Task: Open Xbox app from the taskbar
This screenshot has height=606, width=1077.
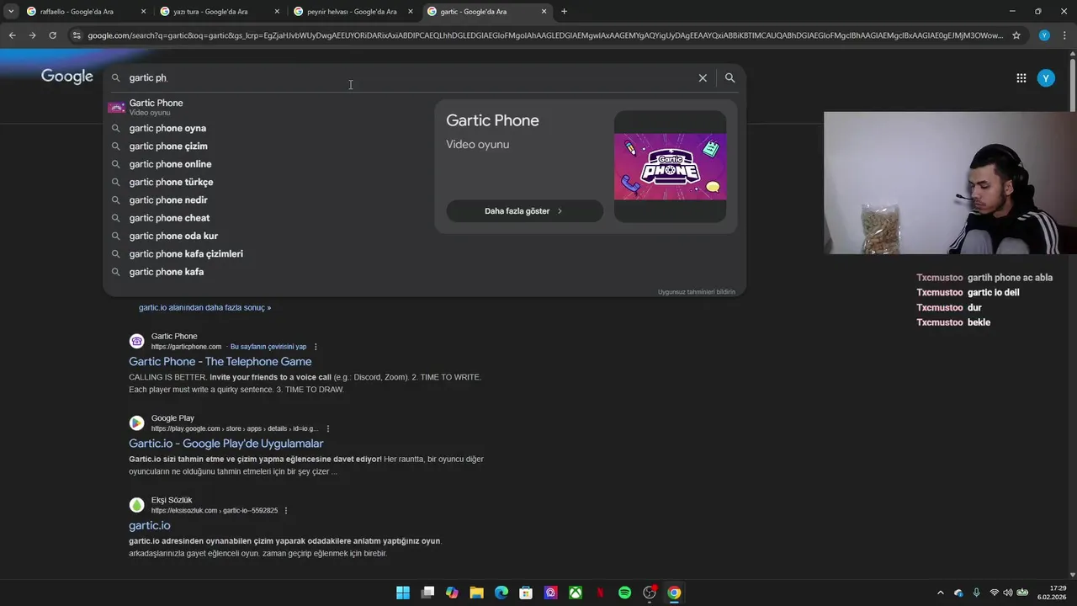Action: pos(576,593)
